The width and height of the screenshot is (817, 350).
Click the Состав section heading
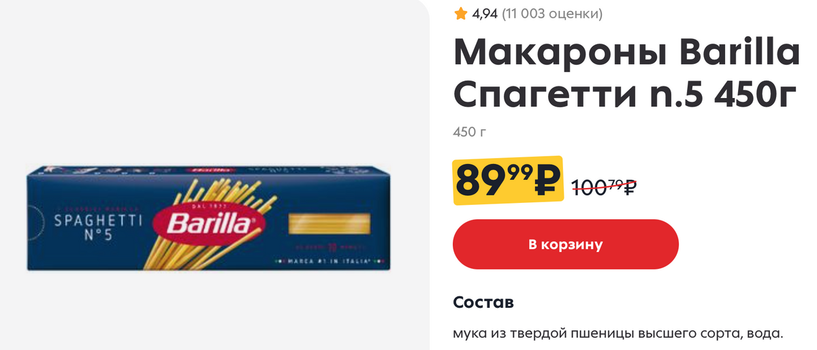[x=483, y=302]
